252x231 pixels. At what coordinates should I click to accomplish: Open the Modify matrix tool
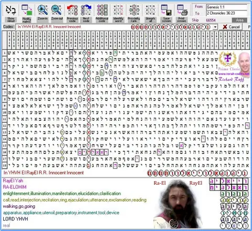pyautogui.click(x=27, y=10)
